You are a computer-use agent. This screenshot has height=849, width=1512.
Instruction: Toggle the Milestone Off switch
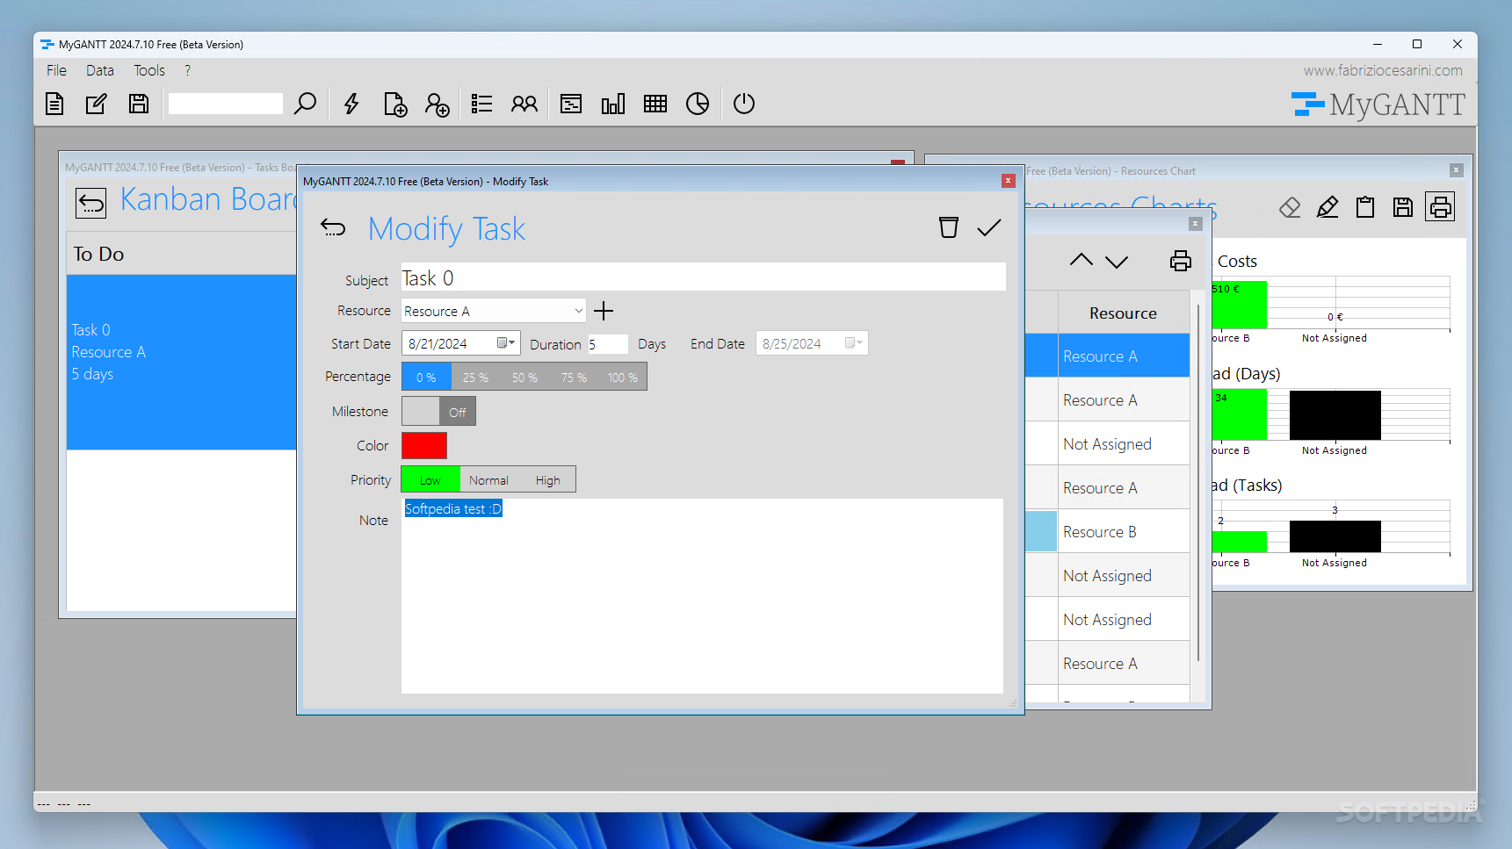point(438,411)
